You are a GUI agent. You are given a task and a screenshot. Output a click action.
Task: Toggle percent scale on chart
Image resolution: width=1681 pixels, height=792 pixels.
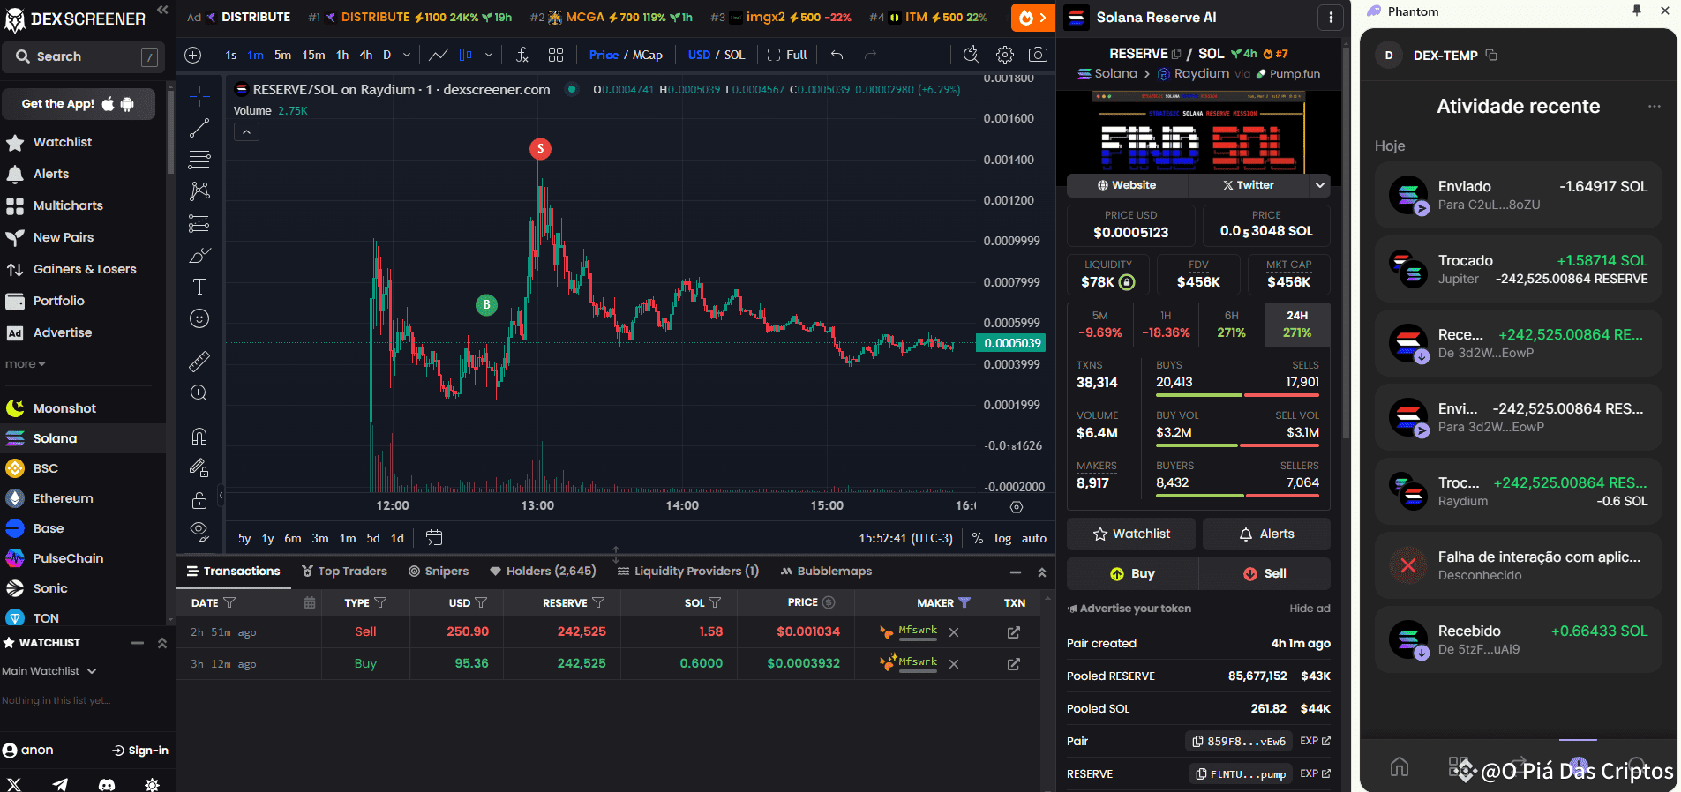[x=978, y=538]
